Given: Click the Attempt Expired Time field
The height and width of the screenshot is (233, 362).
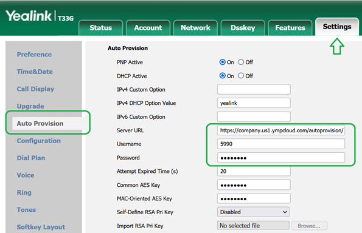Looking at the screenshot, I should click(254, 171).
